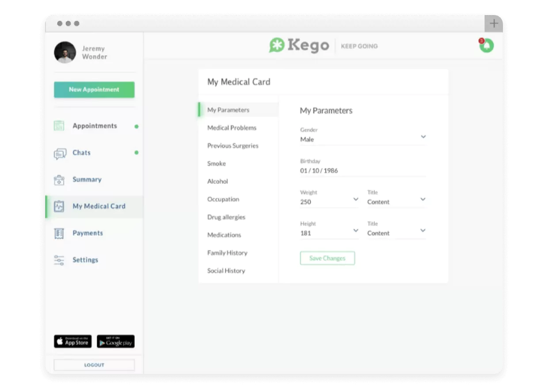Open Title dropdown beside Height
Viewport: 548px width, 389px height.
(x=396, y=230)
